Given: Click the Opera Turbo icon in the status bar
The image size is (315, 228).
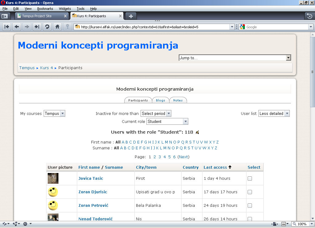Looking at the screenshot, I should (25, 224).
